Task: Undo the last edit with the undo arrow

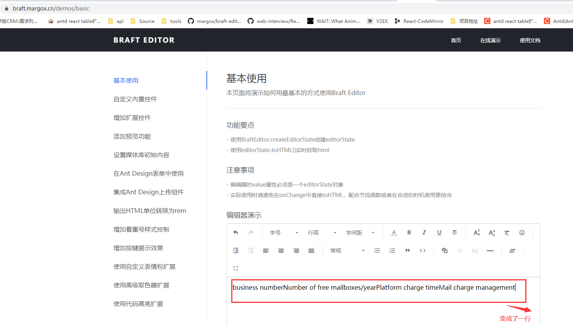Action: pyautogui.click(x=236, y=232)
